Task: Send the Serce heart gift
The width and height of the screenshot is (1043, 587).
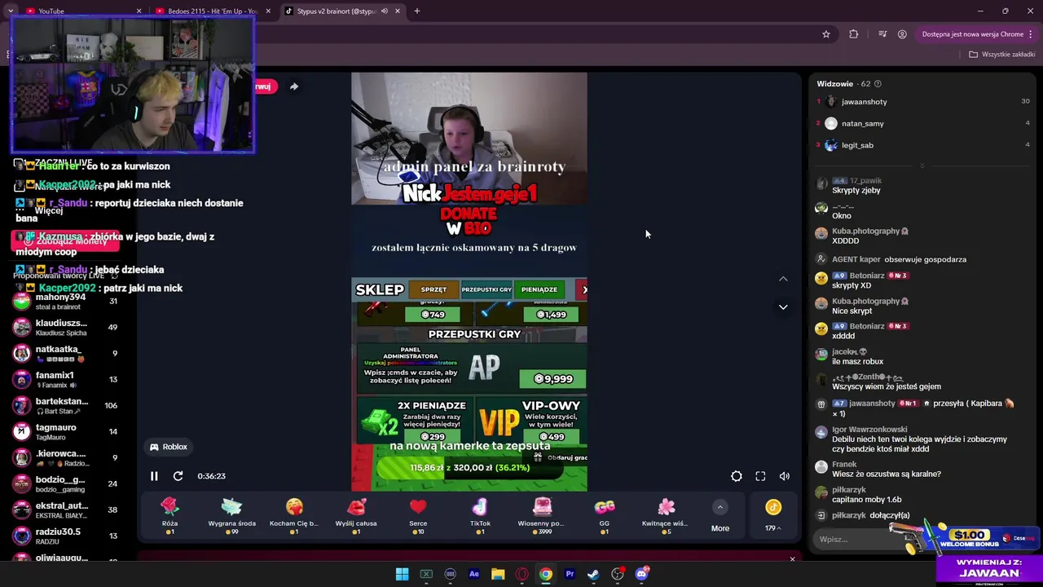Action: point(418,517)
